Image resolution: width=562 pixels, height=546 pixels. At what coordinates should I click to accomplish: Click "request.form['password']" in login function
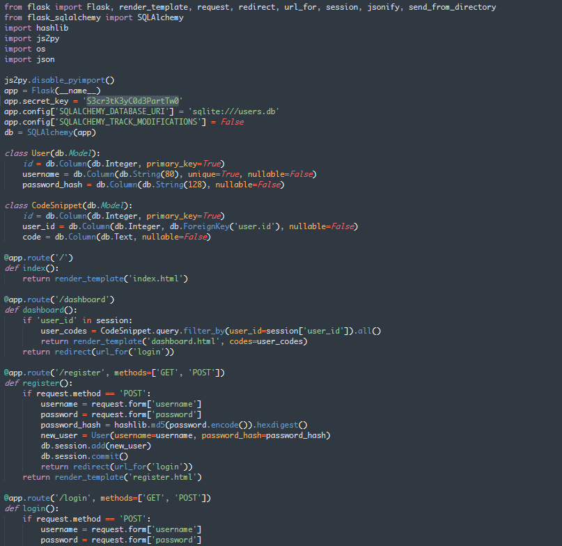146,540
